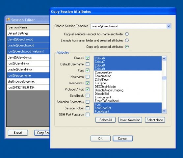Image resolution: width=183 pixels, height=158 pixels.
Task: Select Exclude hostname, folder and selected attributes radio
Action: [127, 40]
